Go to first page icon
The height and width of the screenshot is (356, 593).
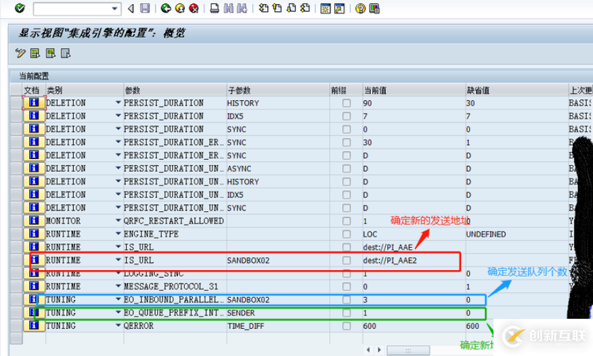(x=263, y=8)
